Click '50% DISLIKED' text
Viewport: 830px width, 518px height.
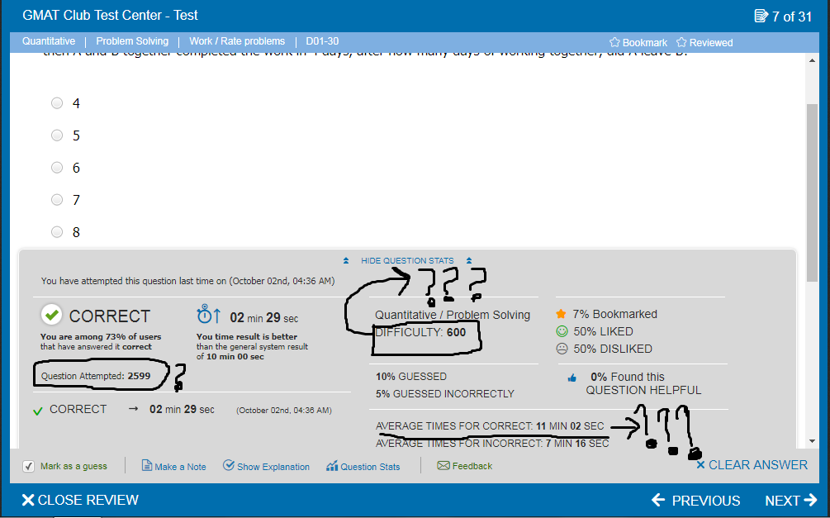click(613, 349)
